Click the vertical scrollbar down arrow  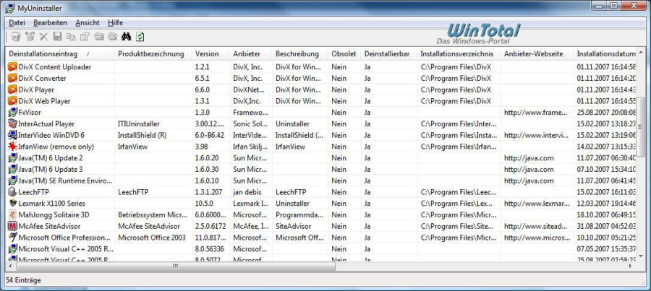pos(642,257)
